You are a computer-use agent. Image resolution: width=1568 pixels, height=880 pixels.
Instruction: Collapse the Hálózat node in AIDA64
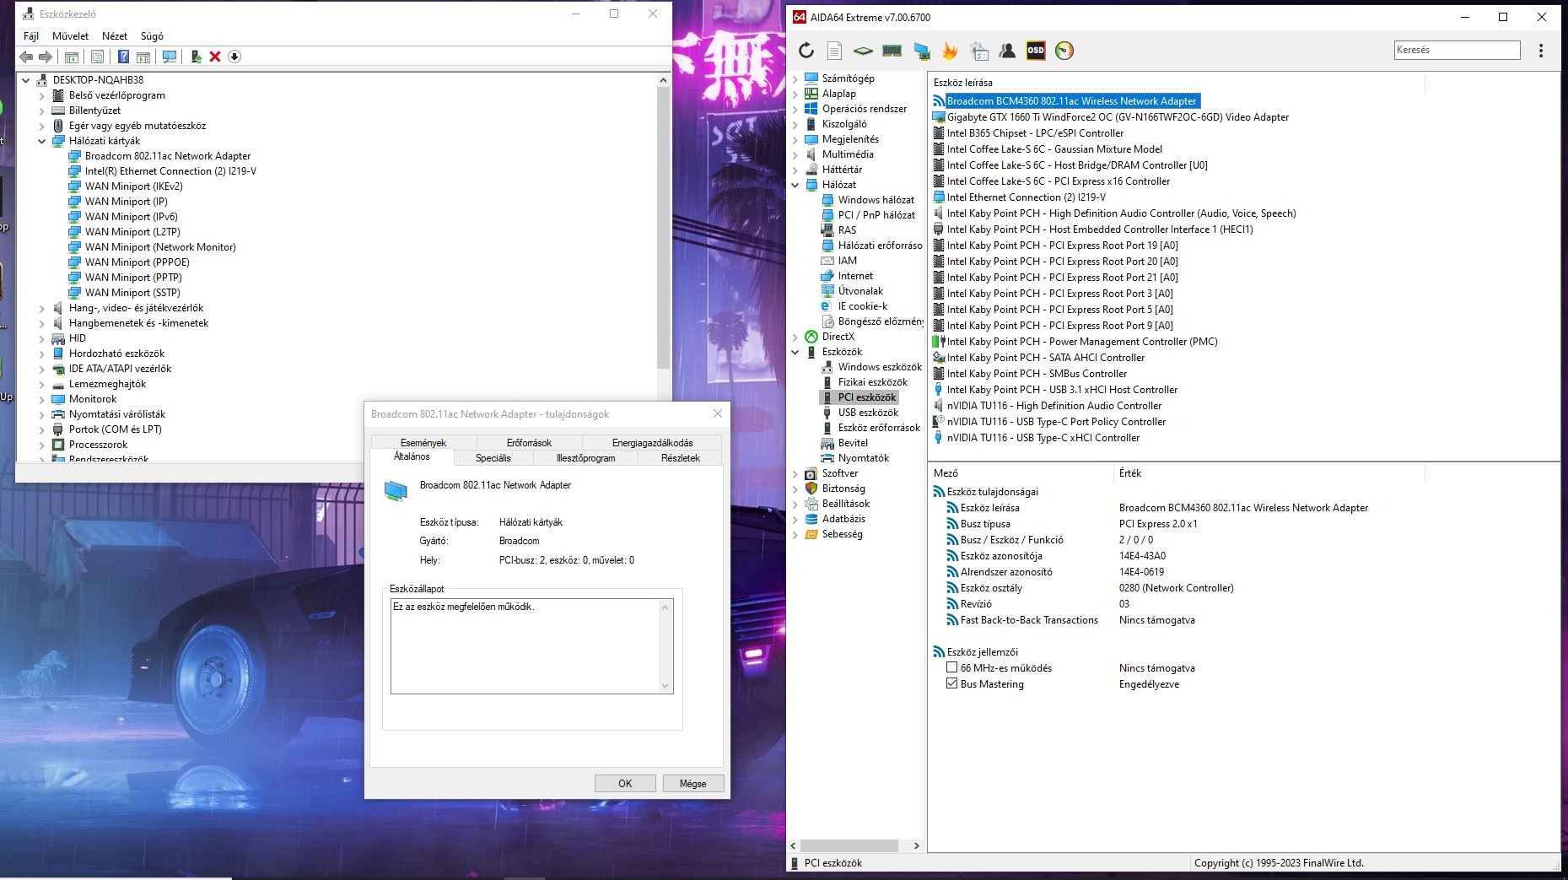(x=795, y=185)
